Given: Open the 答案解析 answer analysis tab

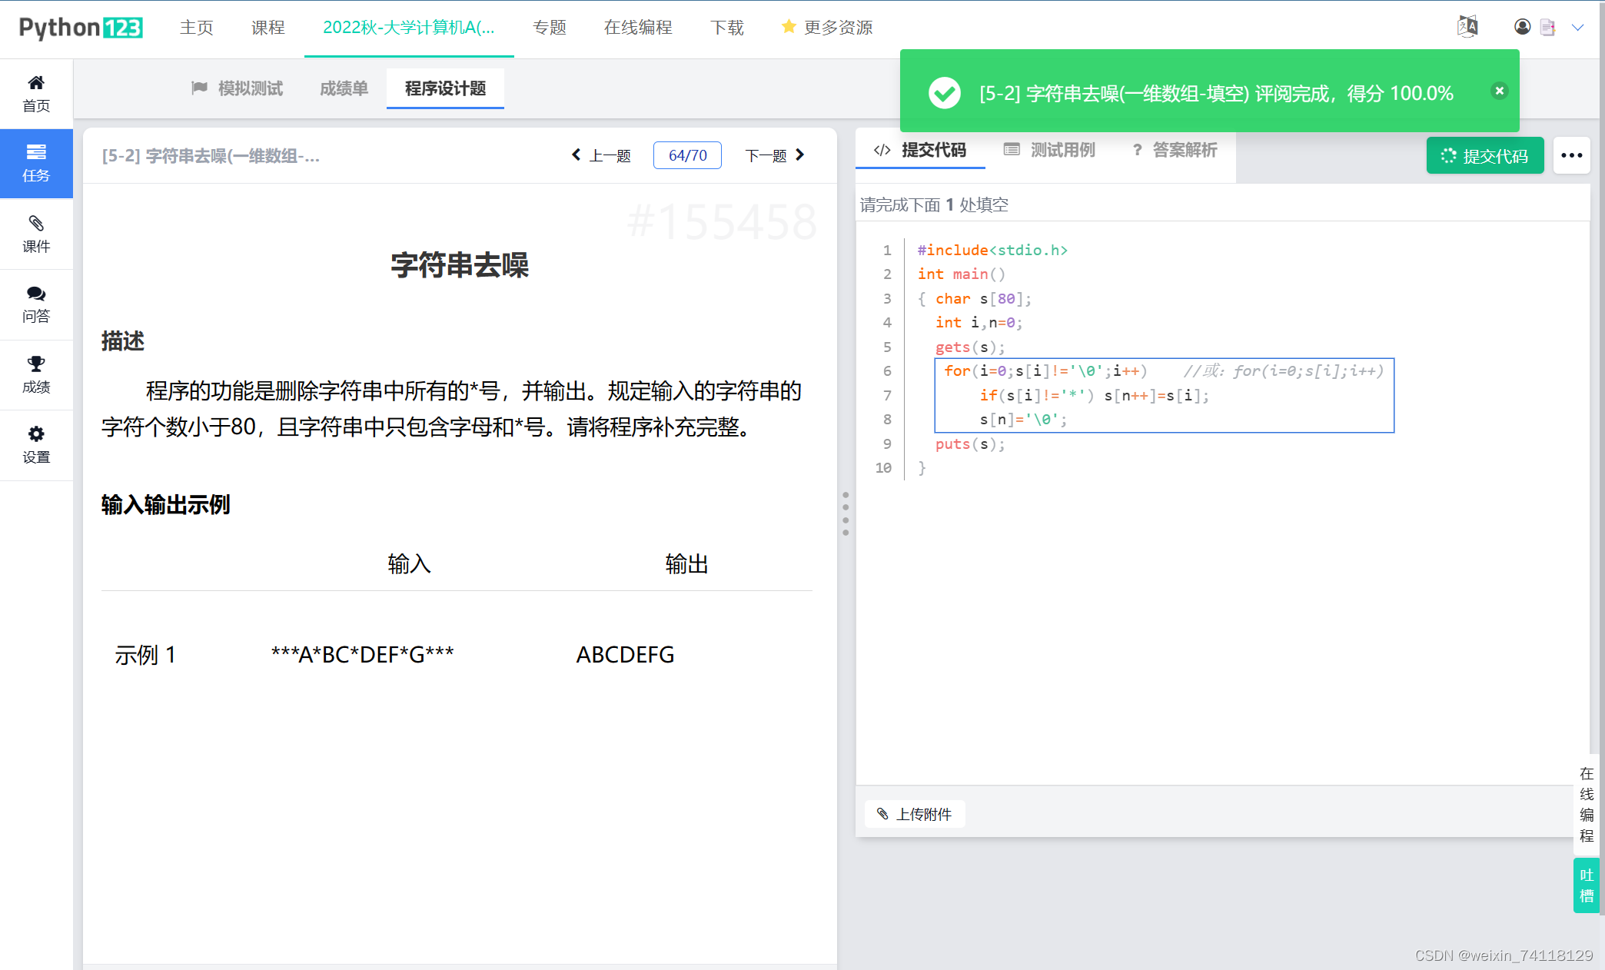Looking at the screenshot, I should click(1184, 150).
